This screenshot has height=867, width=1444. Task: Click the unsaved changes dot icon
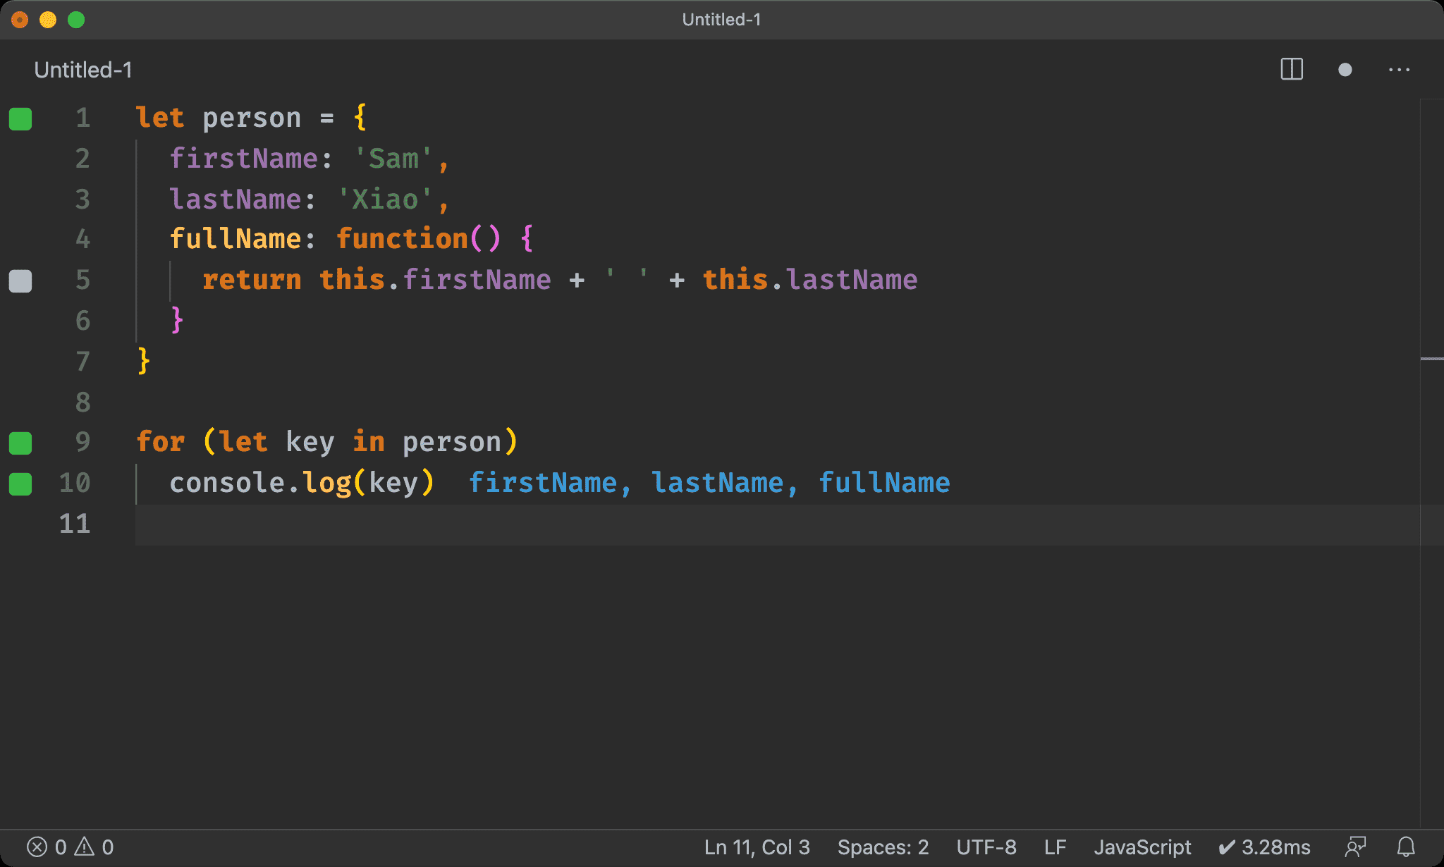point(1345,70)
